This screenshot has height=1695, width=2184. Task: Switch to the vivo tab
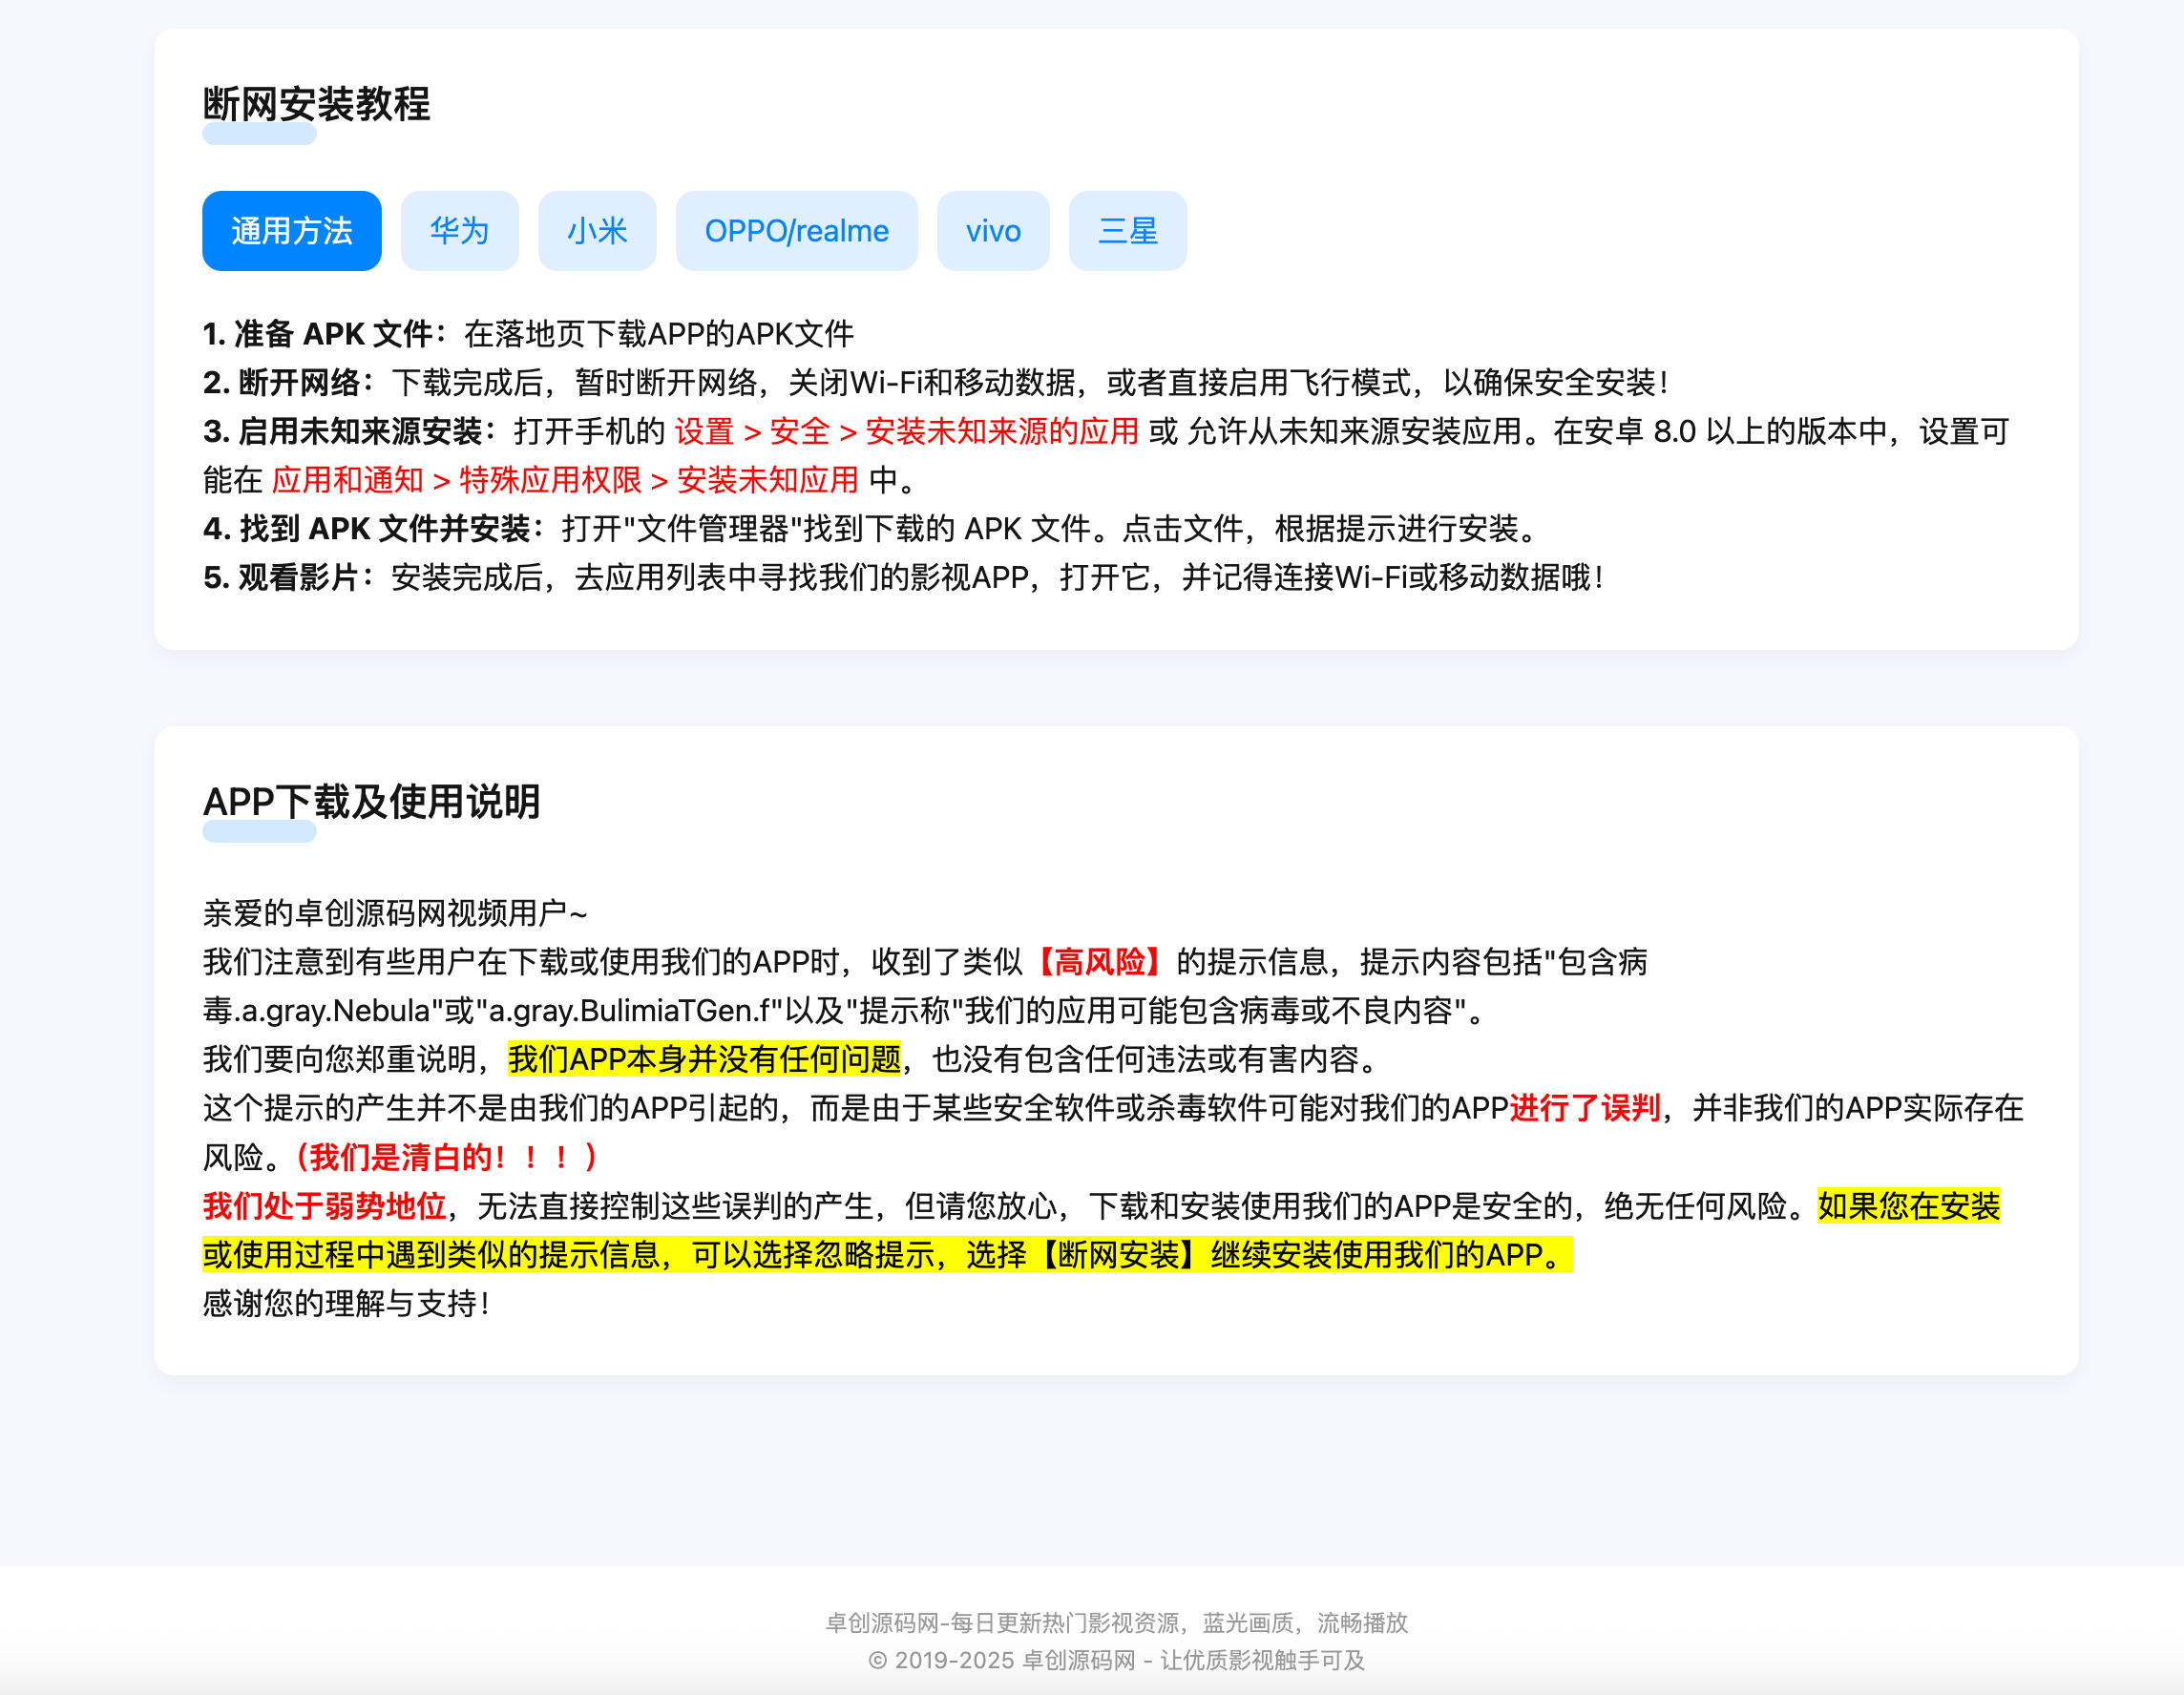(x=993, y=231)
